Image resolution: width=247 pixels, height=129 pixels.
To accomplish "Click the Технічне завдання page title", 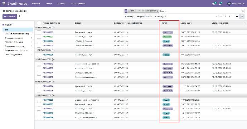I will point(15,11).
